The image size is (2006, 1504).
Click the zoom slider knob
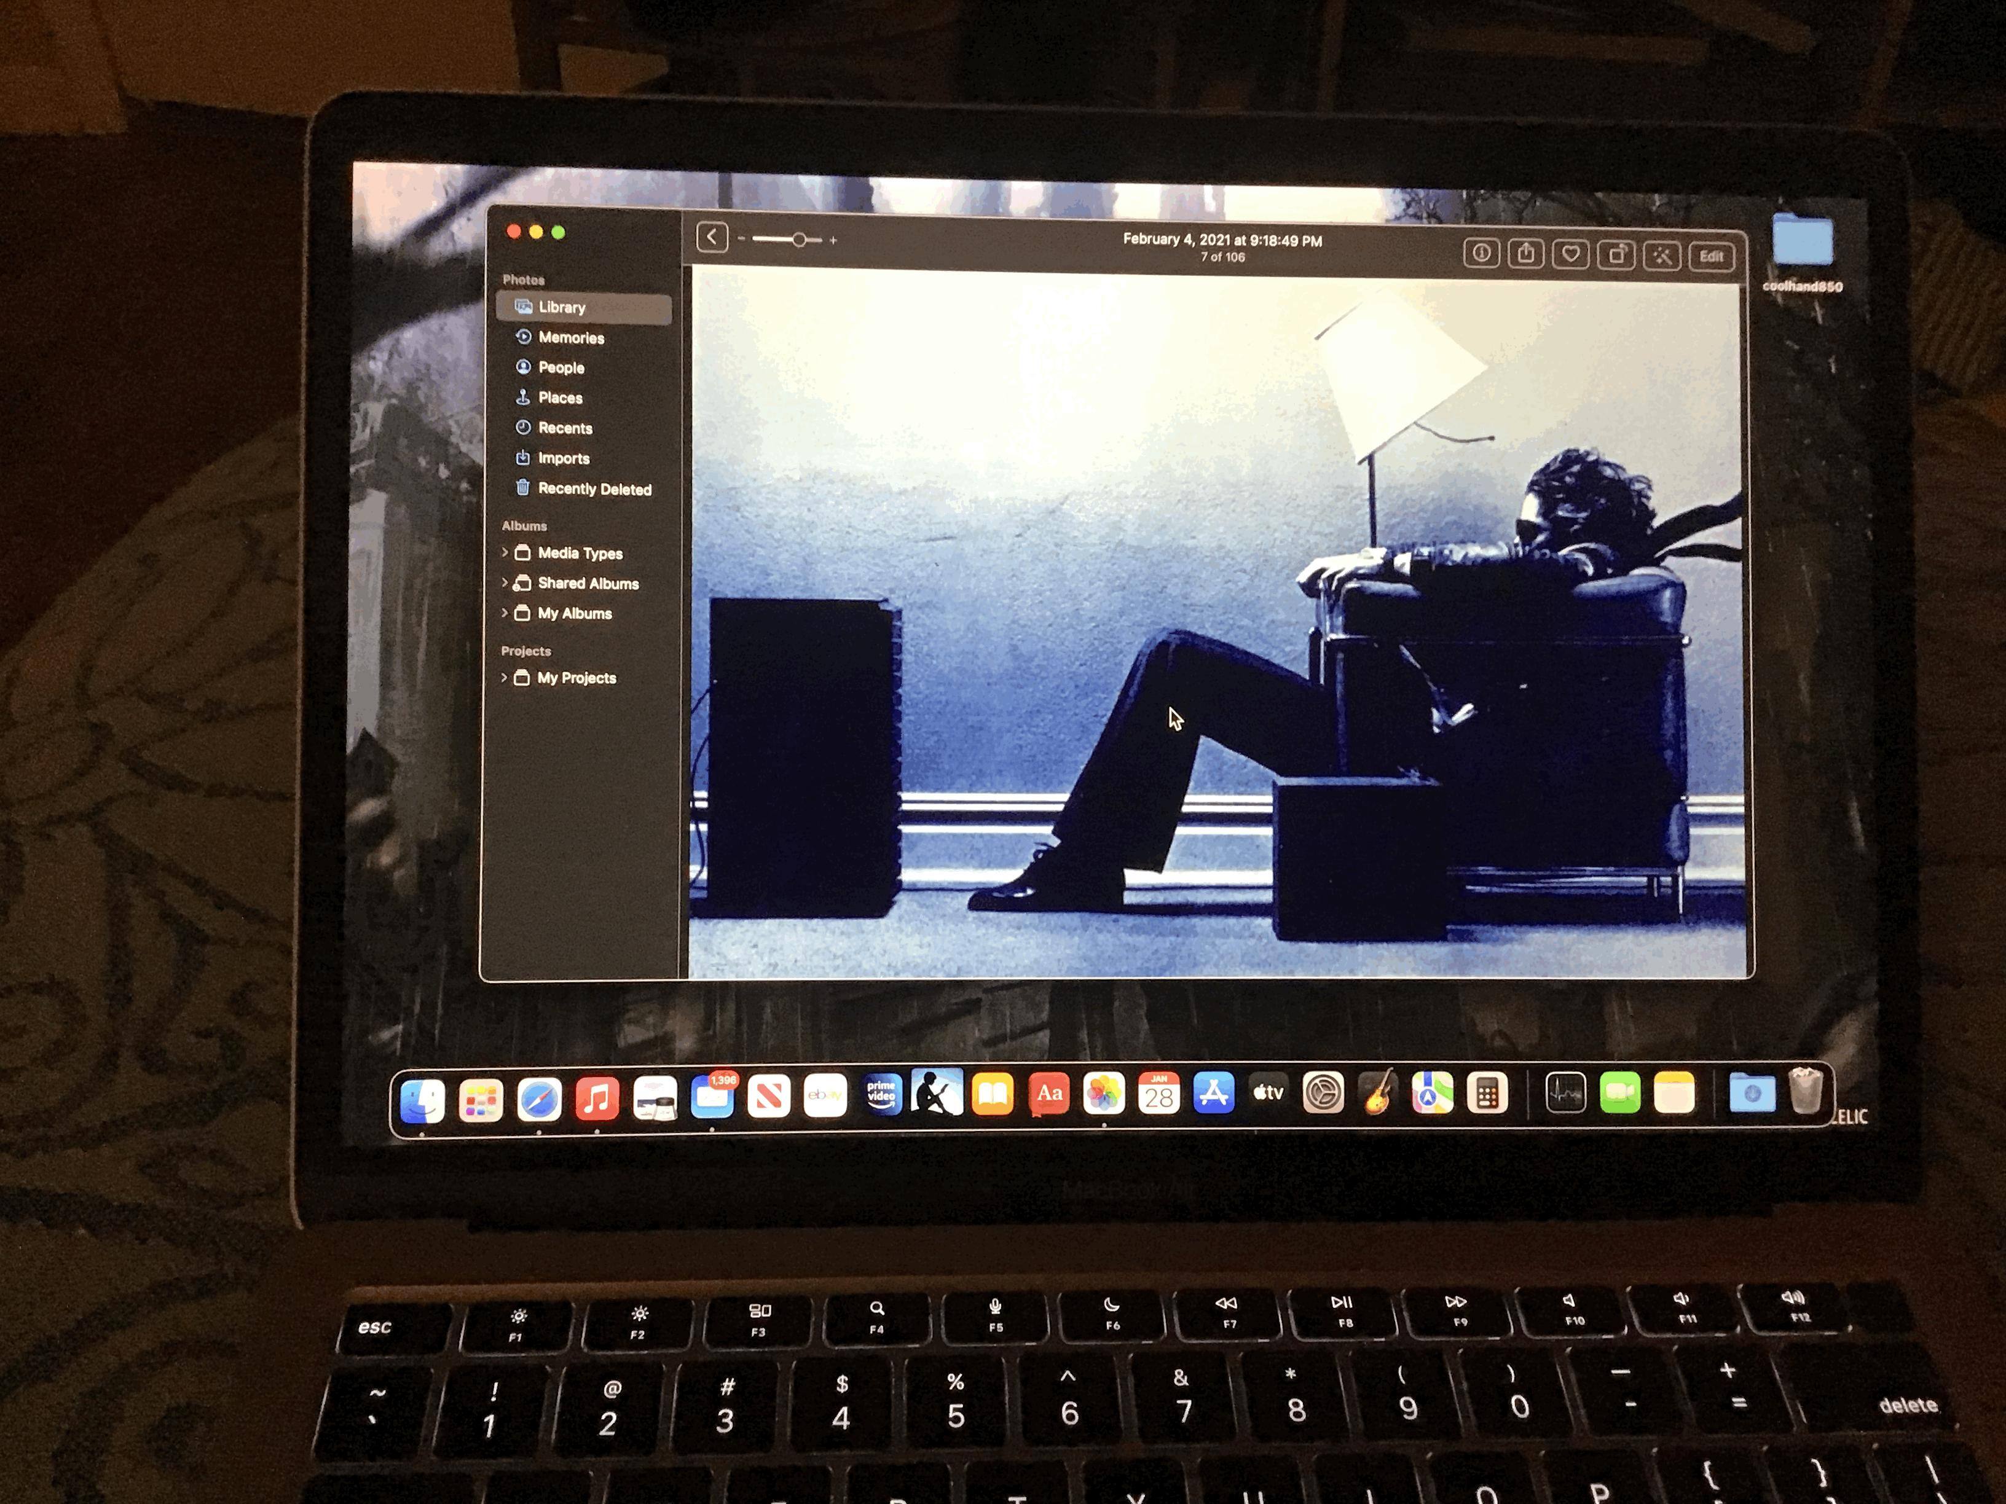click(x=799, y=240)
